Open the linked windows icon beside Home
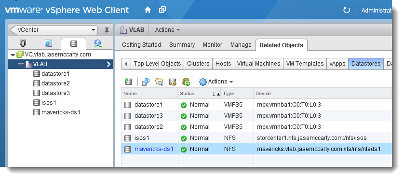The height and width of the screenshot is (179, 404). click(162, 10)
